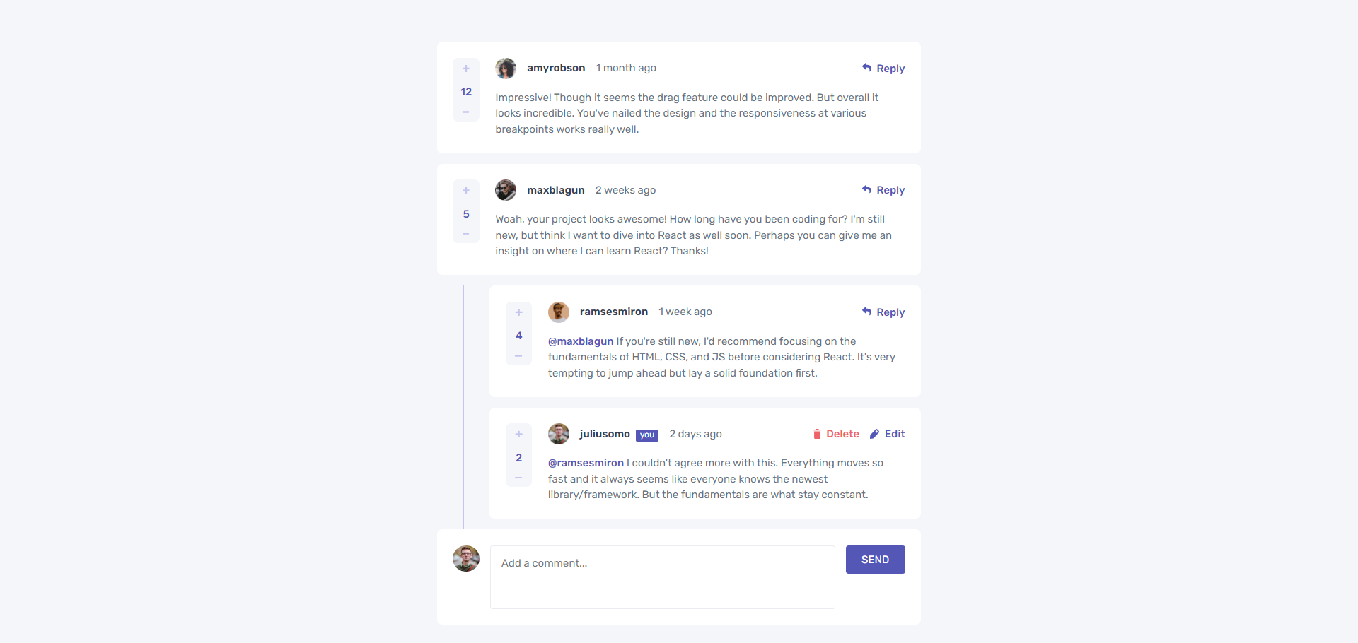
Task: Click the @maxblagun mention link
Action: click(581, 341)
